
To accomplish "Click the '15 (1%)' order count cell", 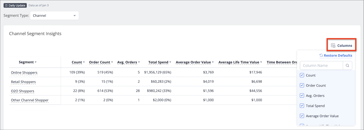I will [x=107, y=81].
